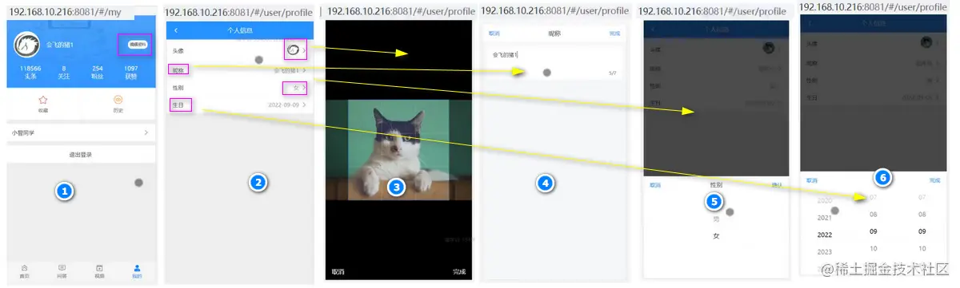Click 取消 in the 性别 picker
Image resolution: width=960 pixels, height=288 pixels.
pyautogui.click(x=655, y=184)
